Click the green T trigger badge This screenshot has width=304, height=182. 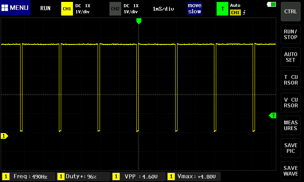coord(222,9)
